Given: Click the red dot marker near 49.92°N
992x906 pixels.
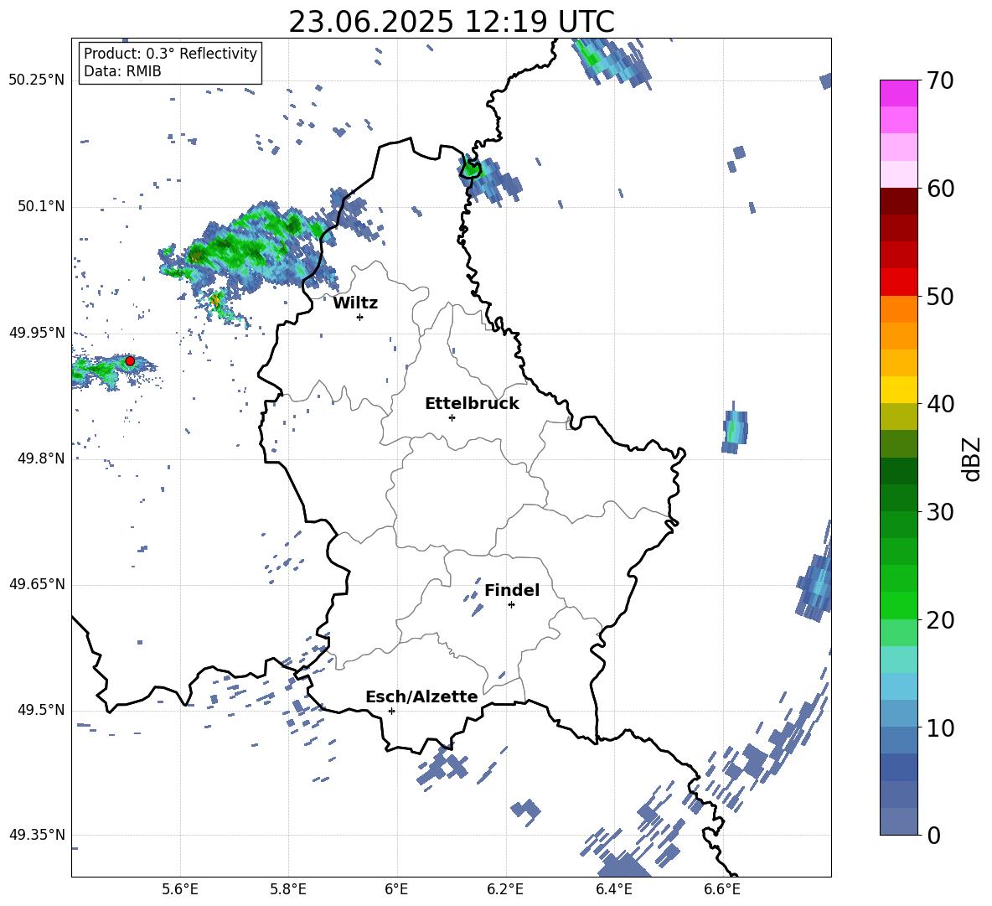Looking at the screenshot, I should click(x=130, y=360).
